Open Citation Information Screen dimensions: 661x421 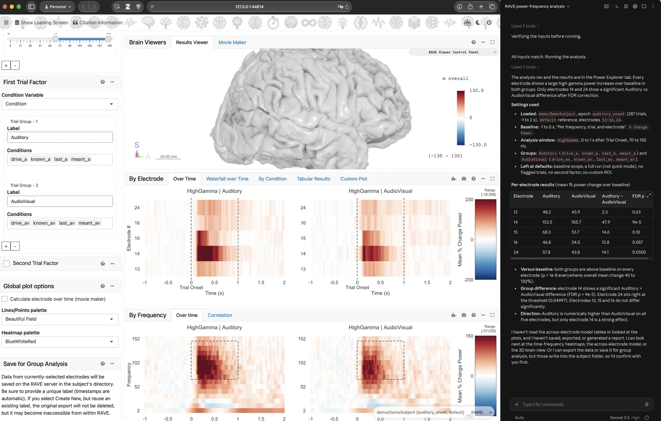point(97,22)
